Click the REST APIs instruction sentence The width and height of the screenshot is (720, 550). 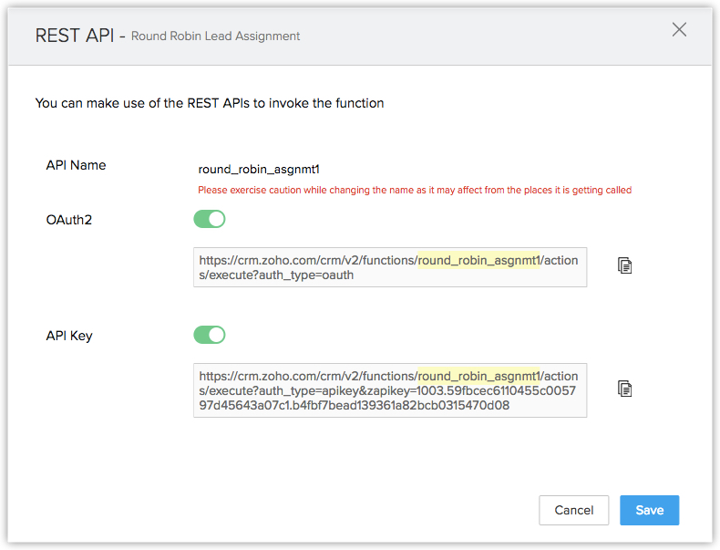210,103
